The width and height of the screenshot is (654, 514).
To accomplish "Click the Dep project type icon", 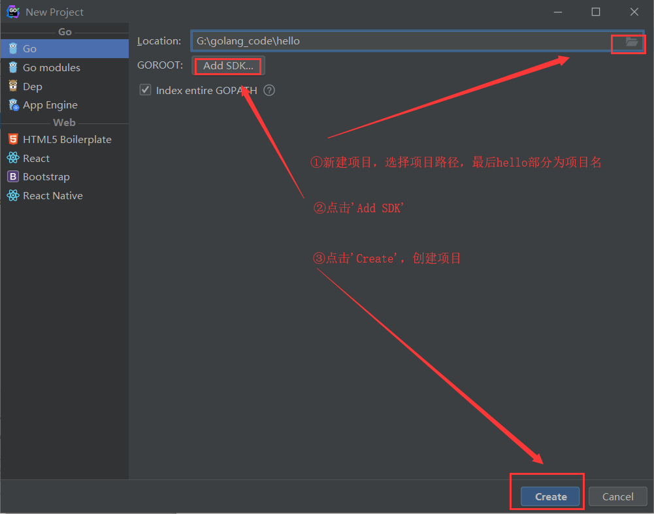I will pos(12,86).
